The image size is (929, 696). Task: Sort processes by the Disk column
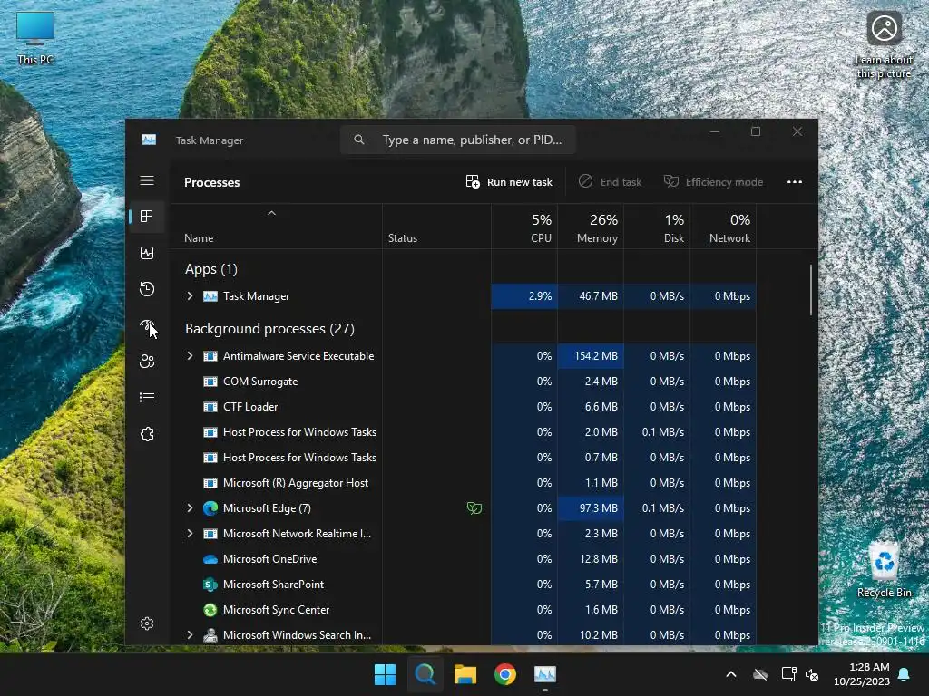pos(657,227)
